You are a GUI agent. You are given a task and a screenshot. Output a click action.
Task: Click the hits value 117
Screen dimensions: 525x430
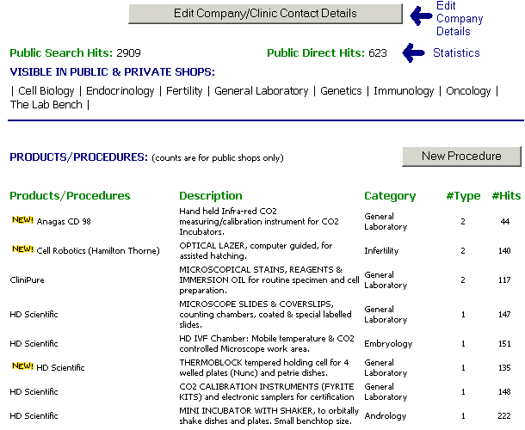(x=504, y=280)
